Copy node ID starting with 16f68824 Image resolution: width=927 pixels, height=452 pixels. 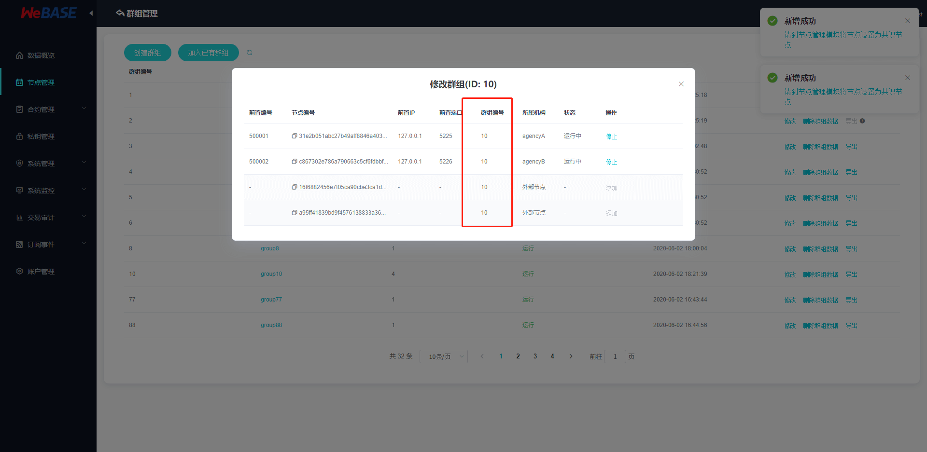click(x=295, y=187)
